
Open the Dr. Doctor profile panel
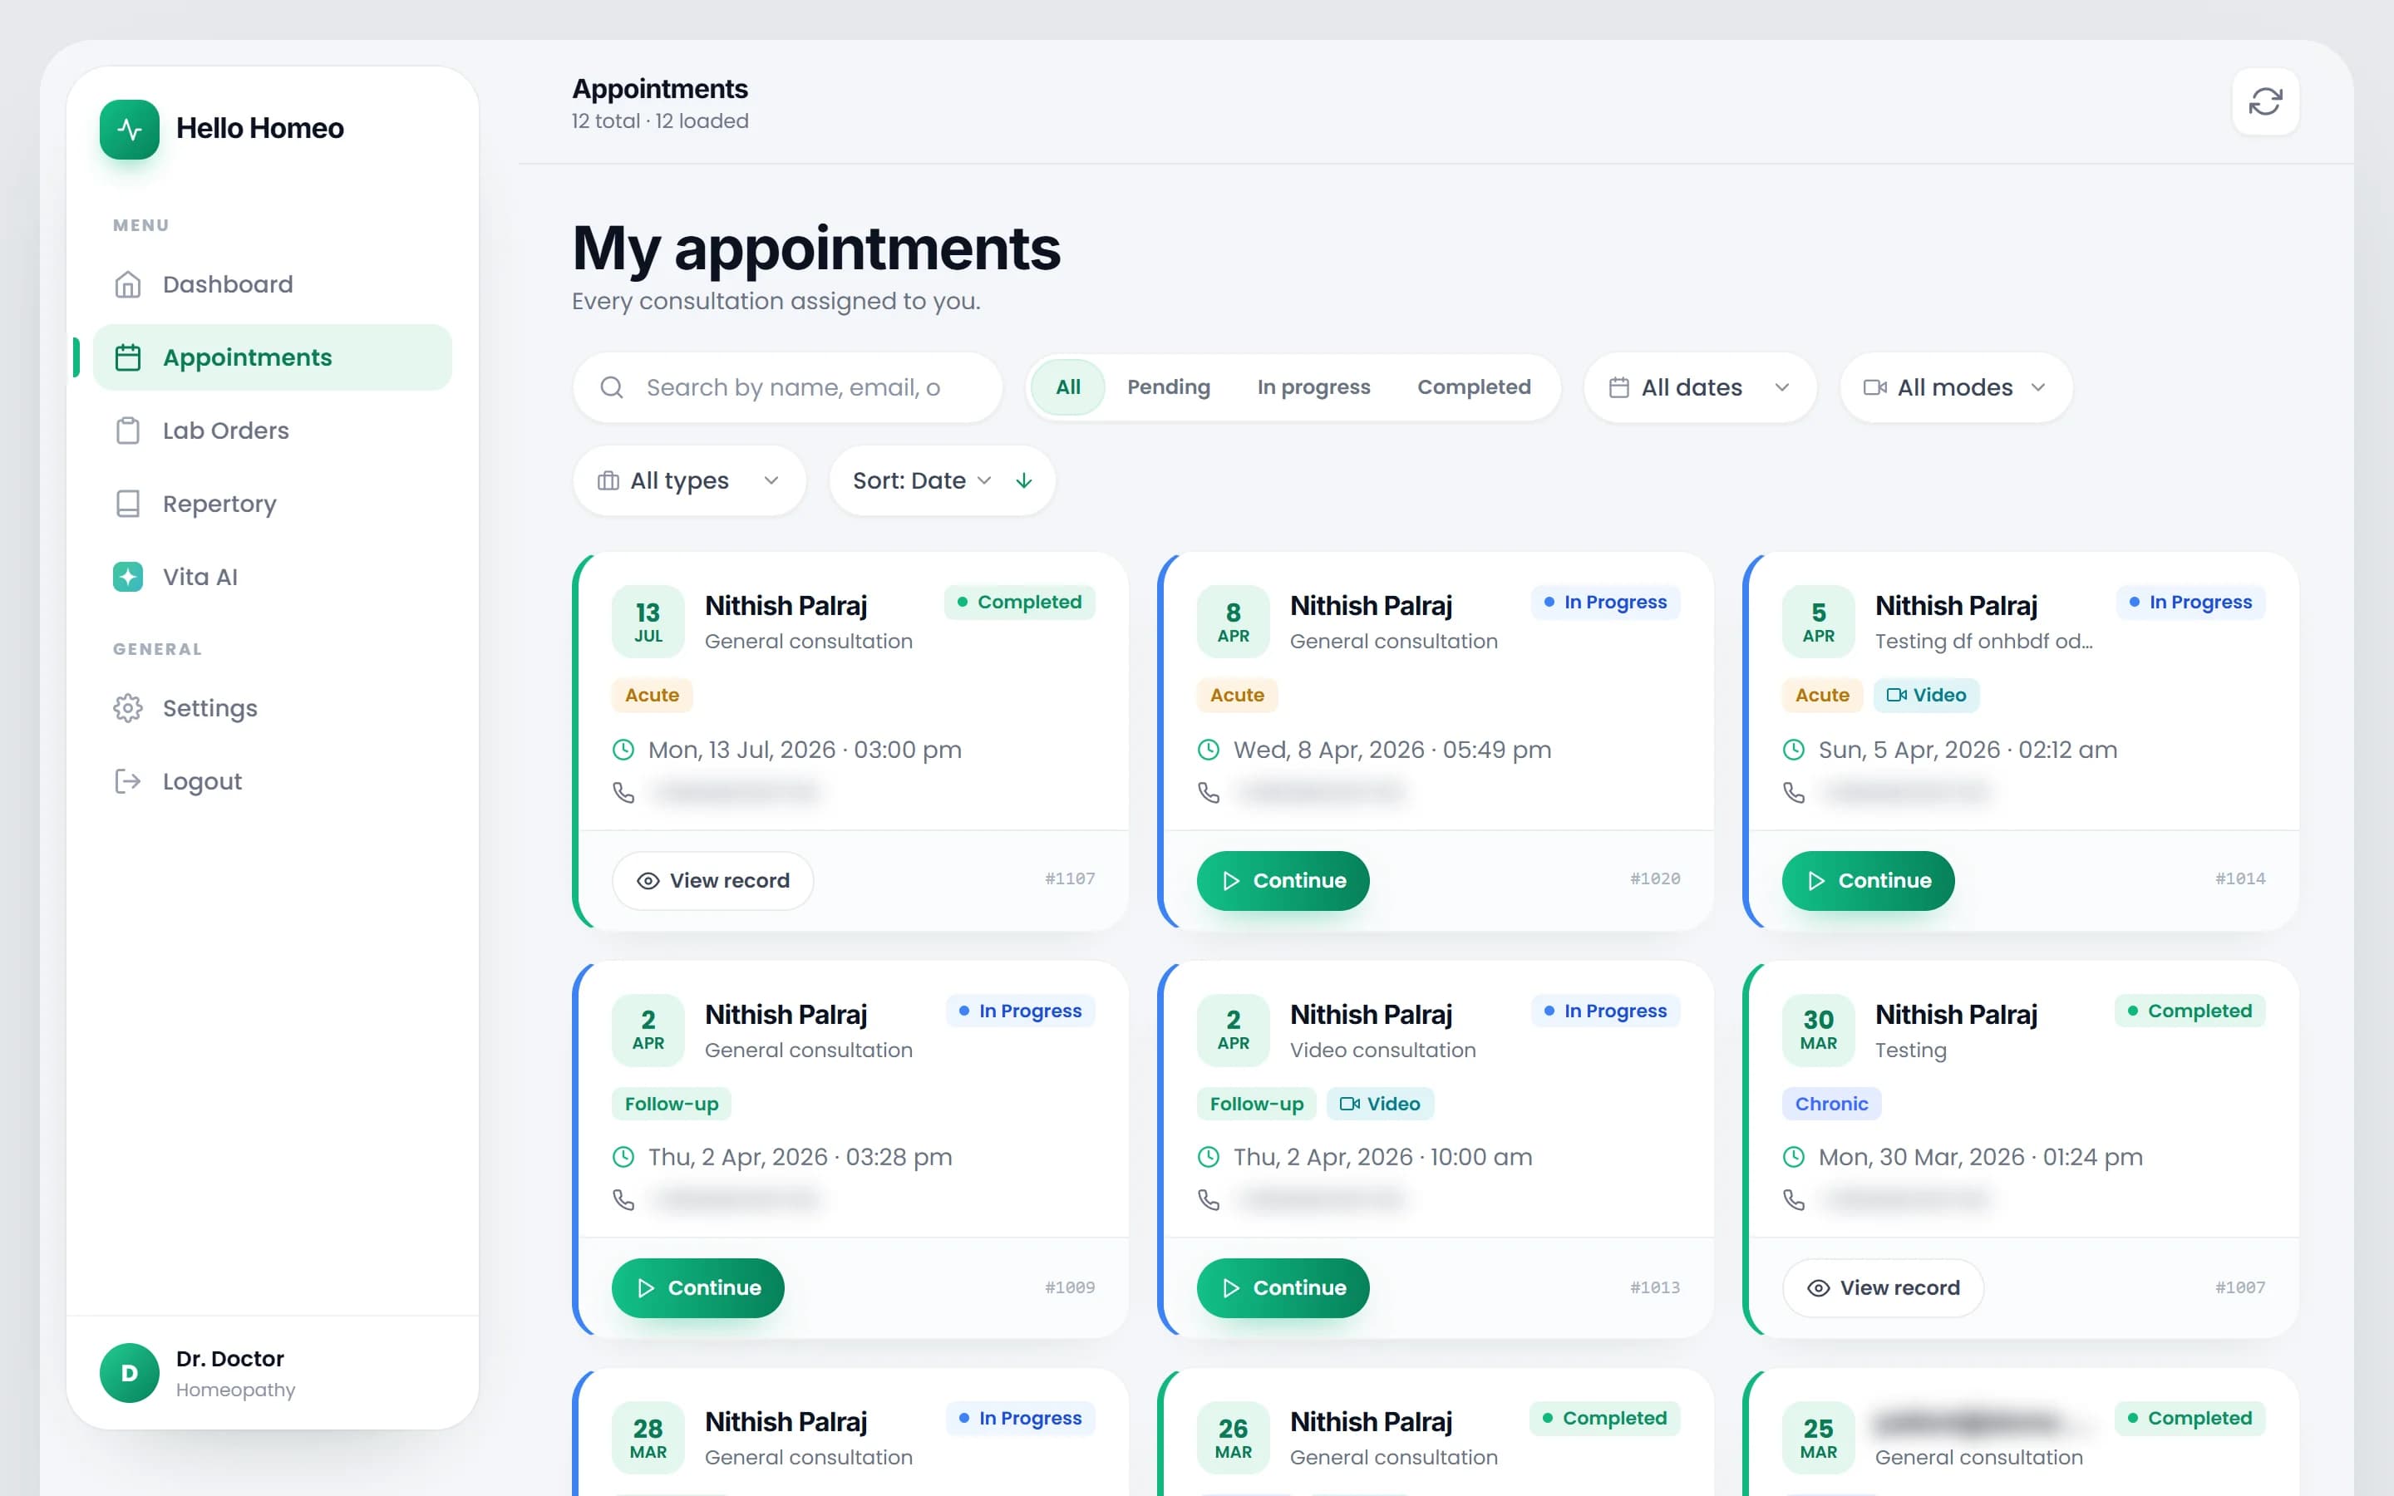click(272, 1372)
